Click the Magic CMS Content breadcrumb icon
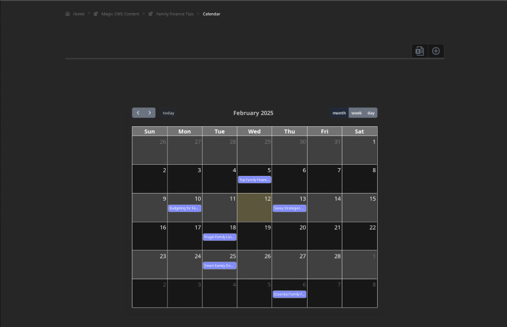507x327 pixels. pyautogui.click(x=96, y=14)
